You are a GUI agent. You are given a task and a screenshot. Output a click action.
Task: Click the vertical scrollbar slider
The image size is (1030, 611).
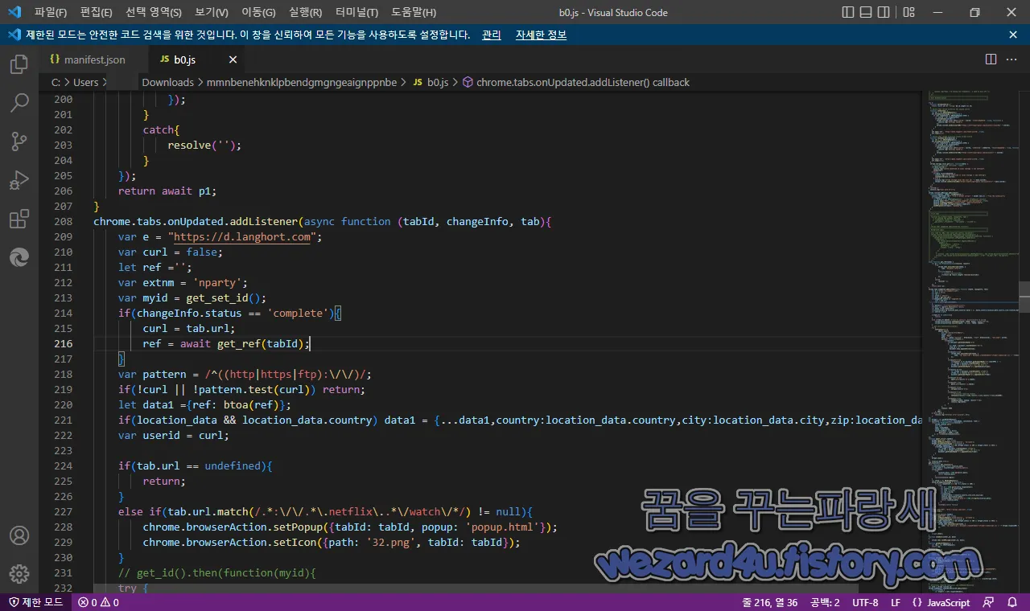[1024, 297]
